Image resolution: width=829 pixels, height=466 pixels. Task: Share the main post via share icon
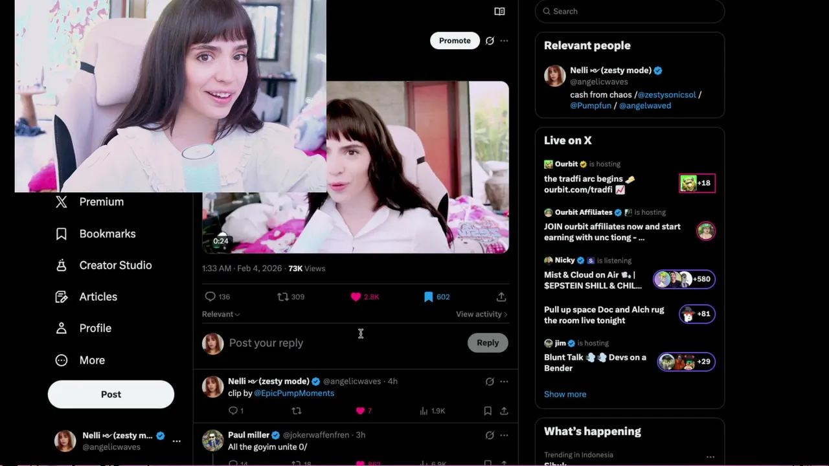501,296
